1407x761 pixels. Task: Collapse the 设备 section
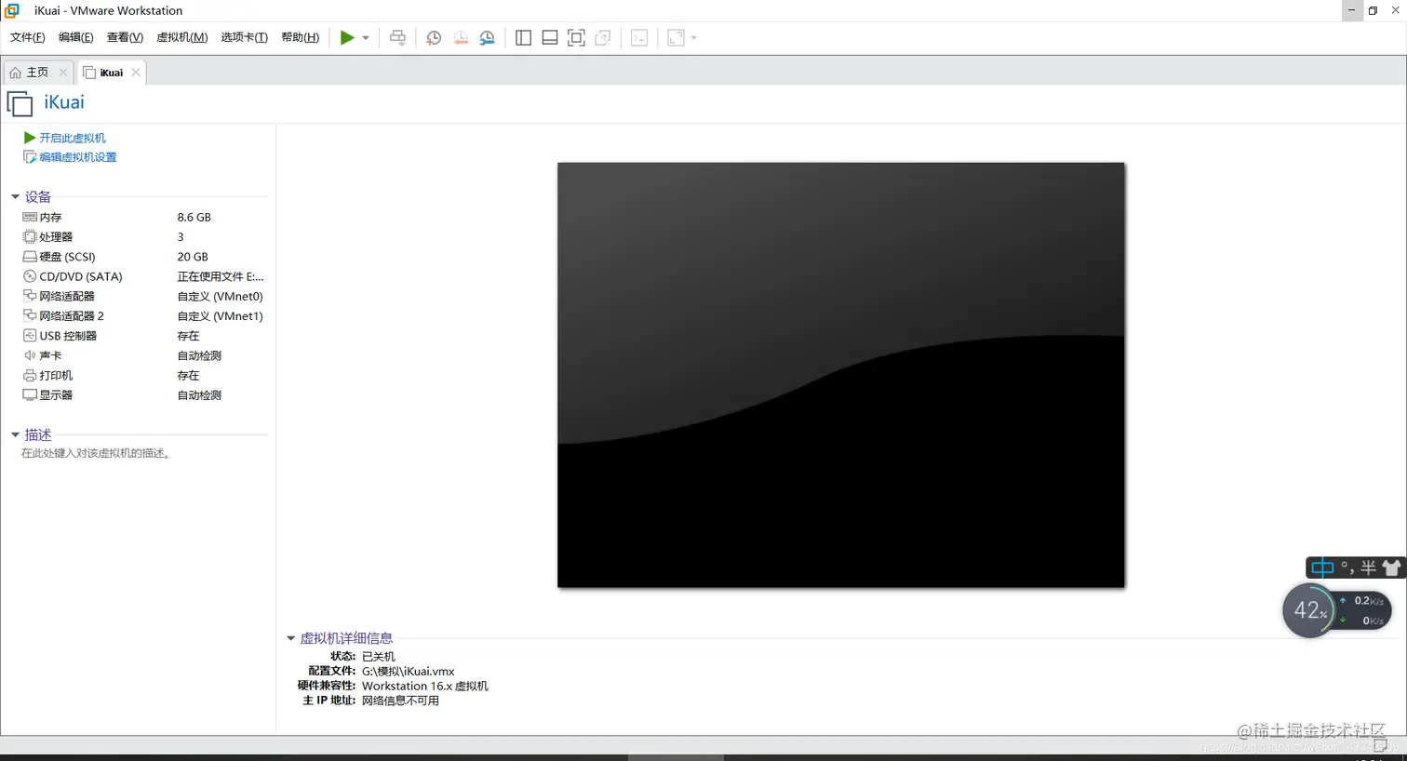pyautogui.click(x=15, y=197)
